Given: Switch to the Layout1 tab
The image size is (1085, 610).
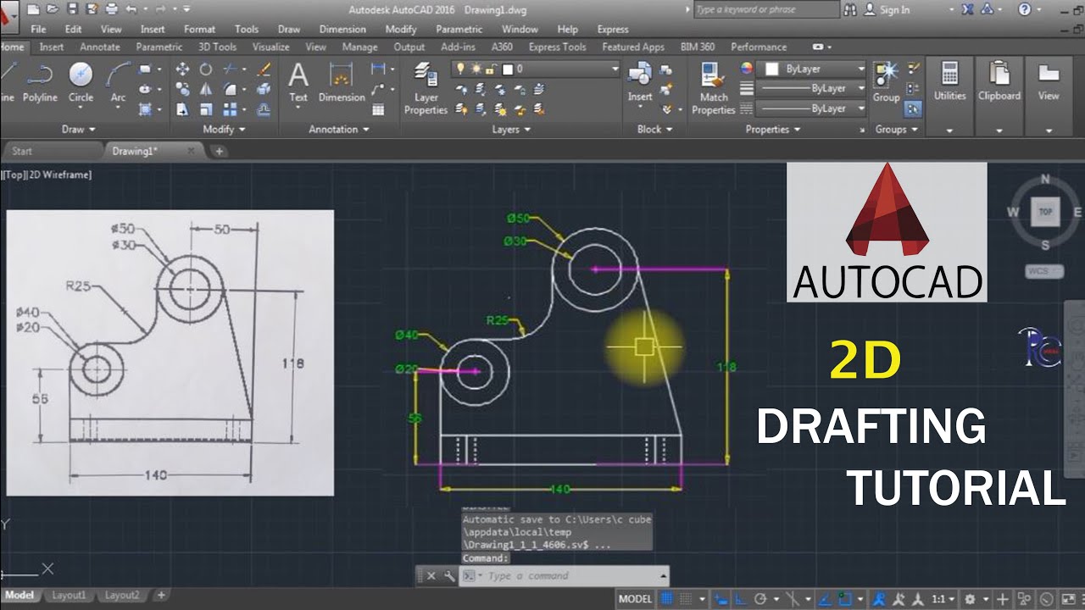Looking at the screenshot, I should pyautogui.click(x=70, y=596).
